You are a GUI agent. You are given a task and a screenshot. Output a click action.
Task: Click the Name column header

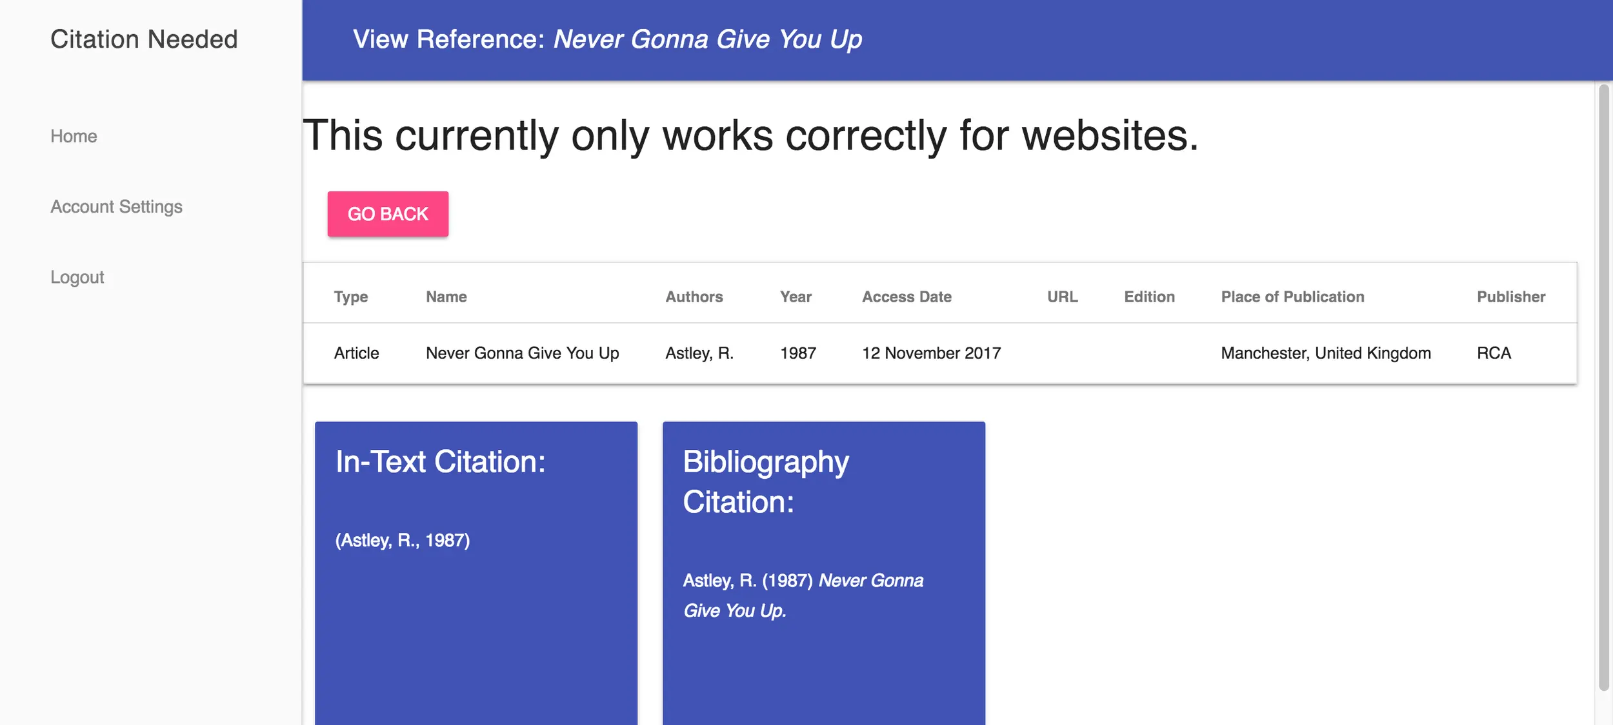446,296
